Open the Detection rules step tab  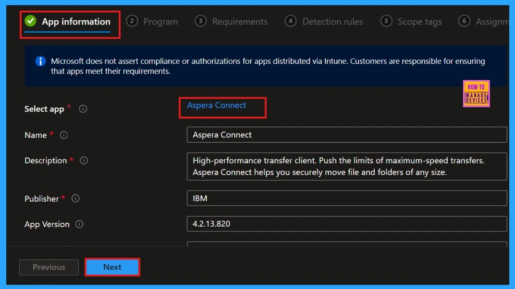[324, 22]
